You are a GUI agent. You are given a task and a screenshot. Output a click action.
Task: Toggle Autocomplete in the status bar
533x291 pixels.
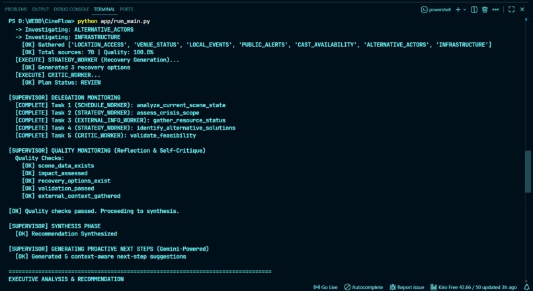363,287
